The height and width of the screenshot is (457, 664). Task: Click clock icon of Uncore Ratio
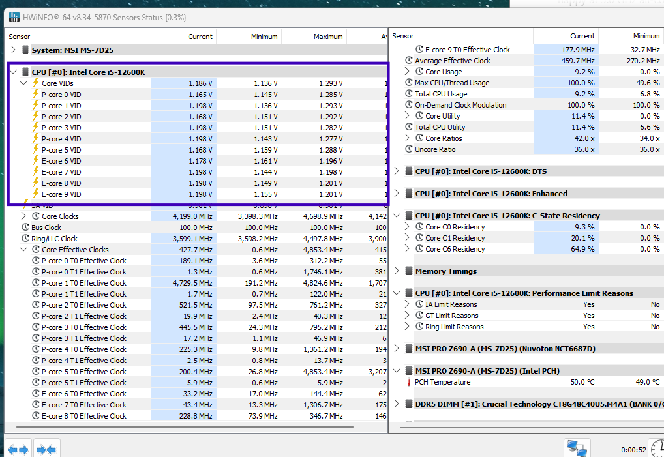tap(409, 149)
